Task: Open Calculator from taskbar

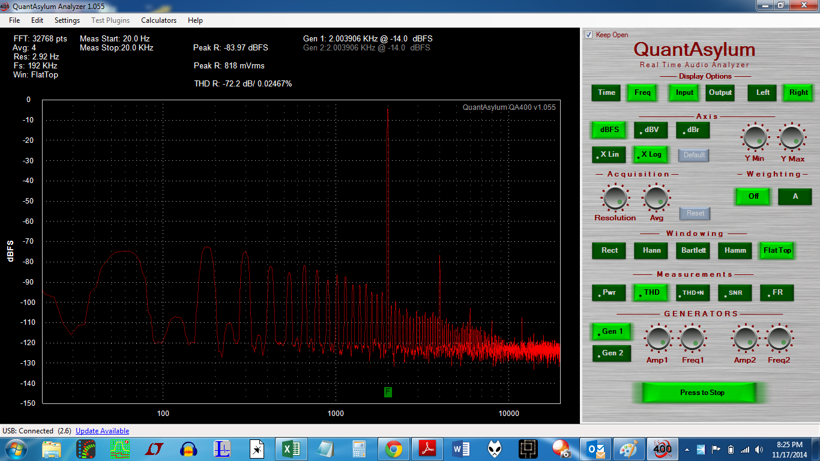Action: pyautogui.click(x=359, y=449)
